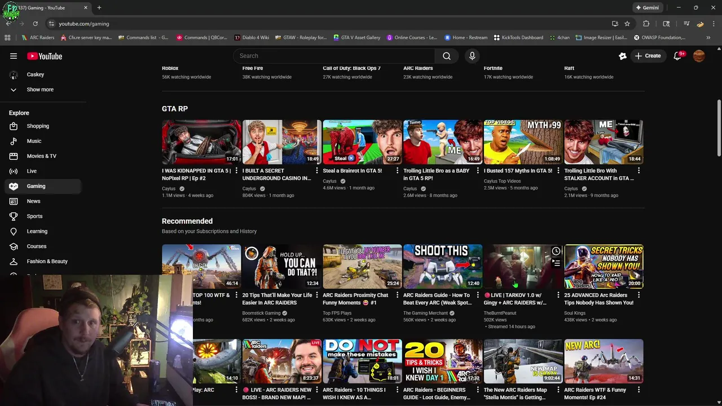Open browser extensions puzzle icon
Screen dimensions: 722x406
646,24
